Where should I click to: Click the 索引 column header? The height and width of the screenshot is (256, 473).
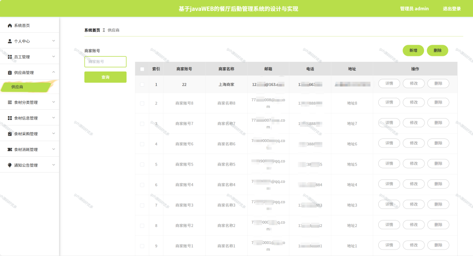[156, 69]
